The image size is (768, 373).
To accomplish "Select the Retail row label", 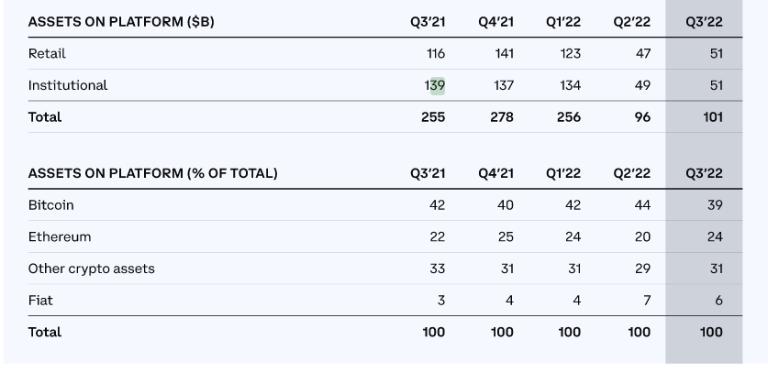I will click(48, 54).
